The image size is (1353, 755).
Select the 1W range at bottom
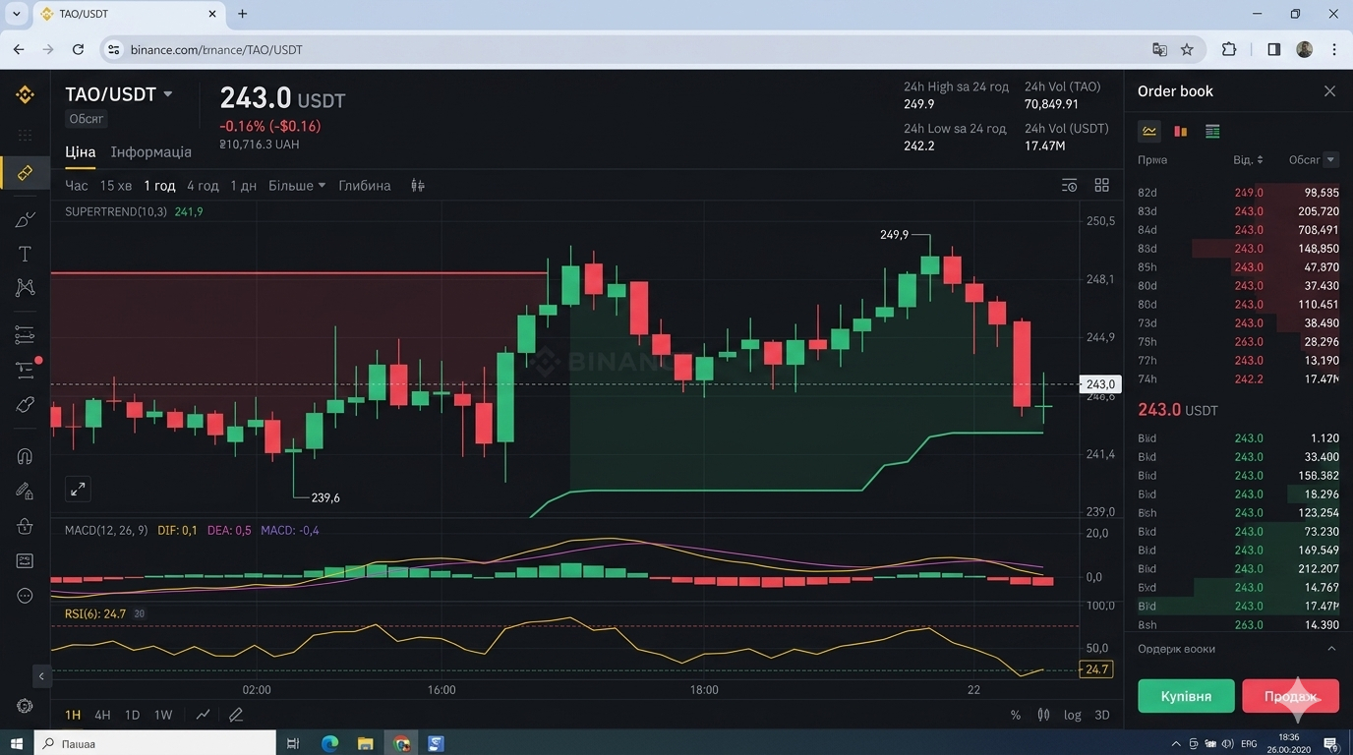point(163,715)
